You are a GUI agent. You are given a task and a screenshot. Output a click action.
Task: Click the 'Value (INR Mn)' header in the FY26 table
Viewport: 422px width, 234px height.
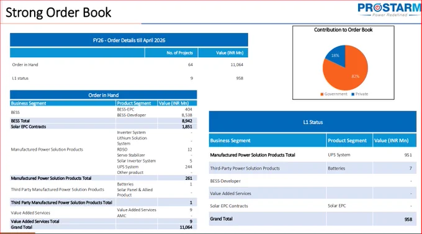point(230,53)
